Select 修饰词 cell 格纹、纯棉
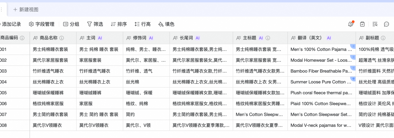Screen dimensions: 394x138 [146, 104]
